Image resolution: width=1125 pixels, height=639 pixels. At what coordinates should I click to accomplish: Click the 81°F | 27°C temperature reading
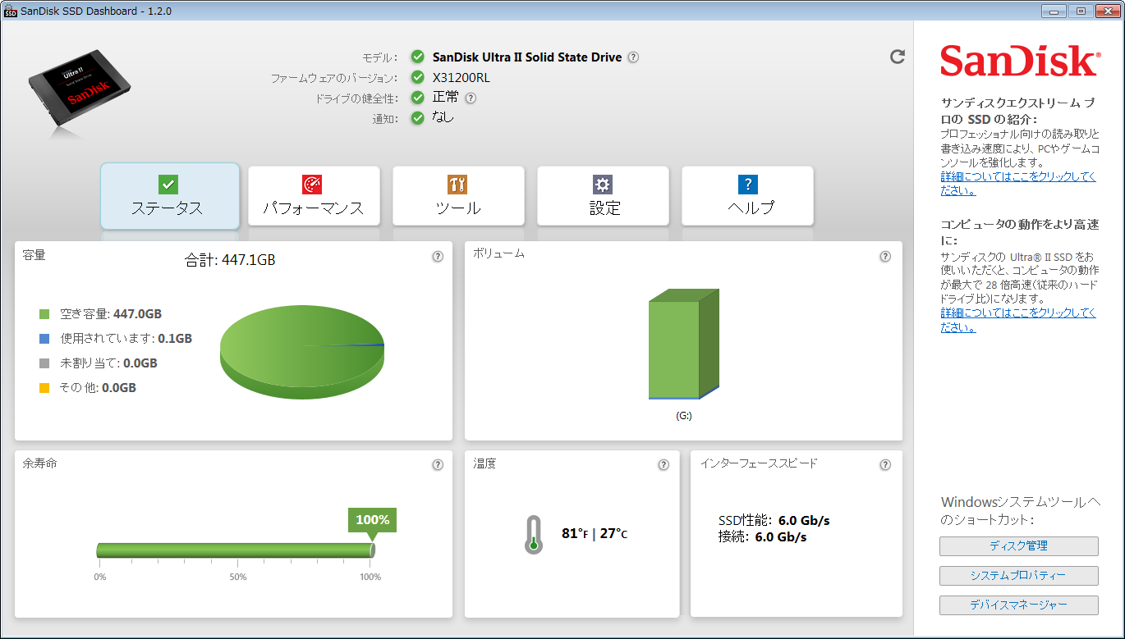tap(595, 534)
